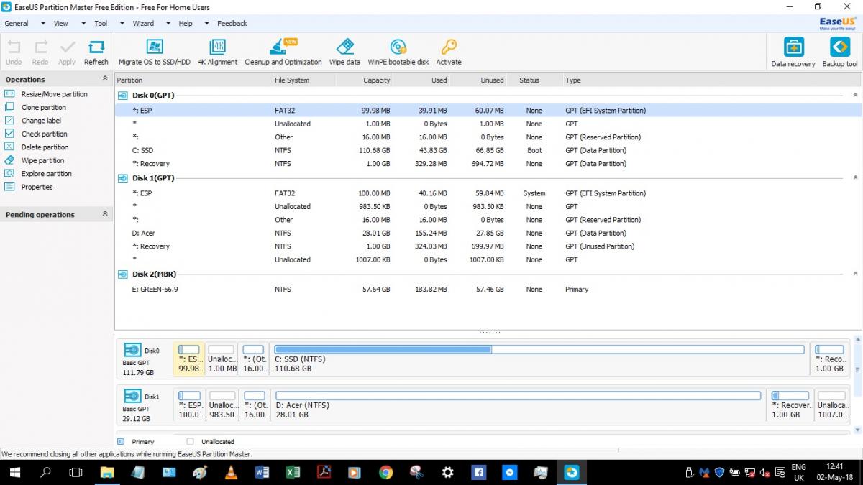Viewport: 863px width, 485px height.
Task: Open the Tool menu dropdown arrow
Action: 121,23
